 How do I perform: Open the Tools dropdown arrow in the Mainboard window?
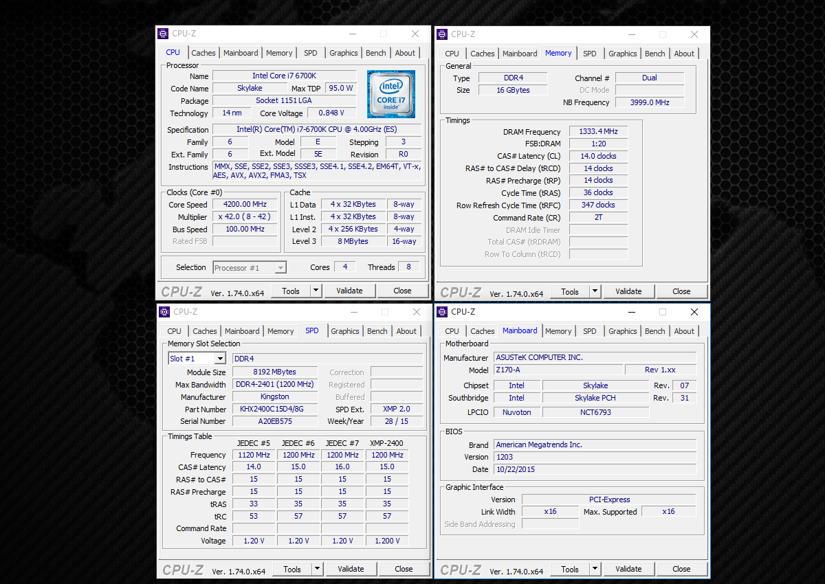tap(595, 569)
